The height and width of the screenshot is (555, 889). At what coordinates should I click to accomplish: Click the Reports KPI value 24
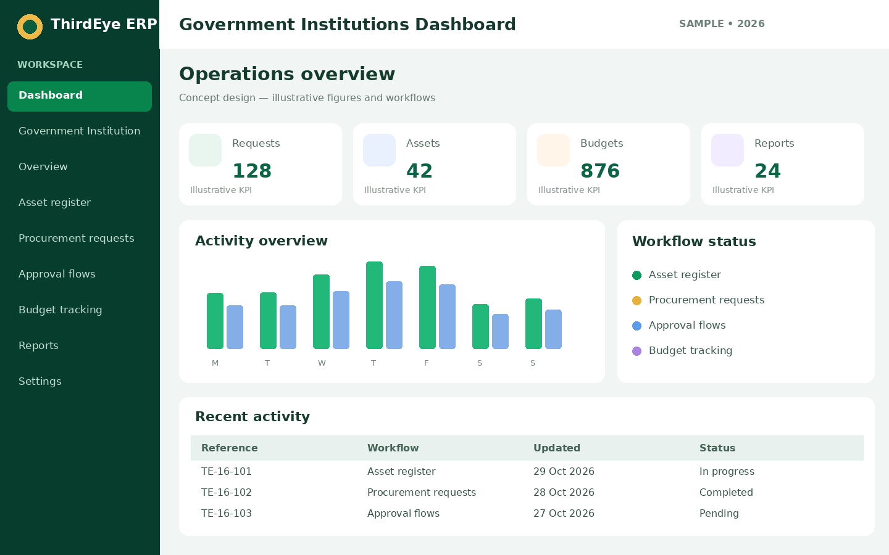point(767,171)
